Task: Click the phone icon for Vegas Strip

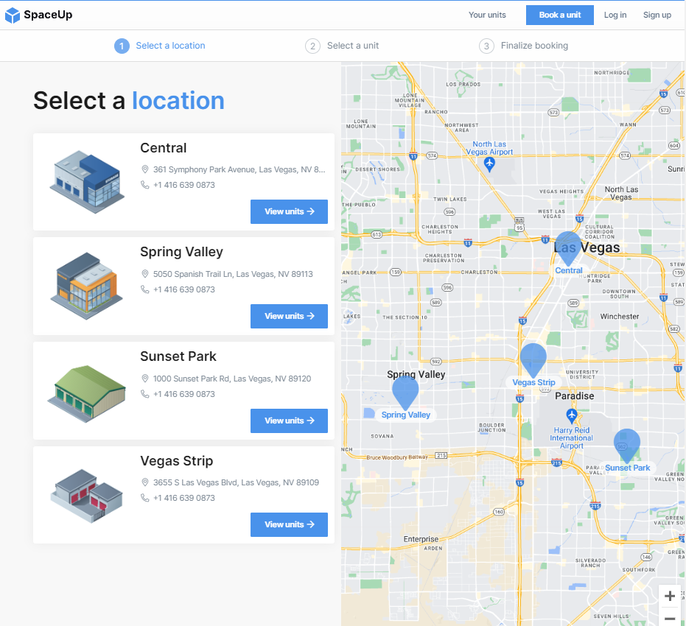Action: point(145,497)
